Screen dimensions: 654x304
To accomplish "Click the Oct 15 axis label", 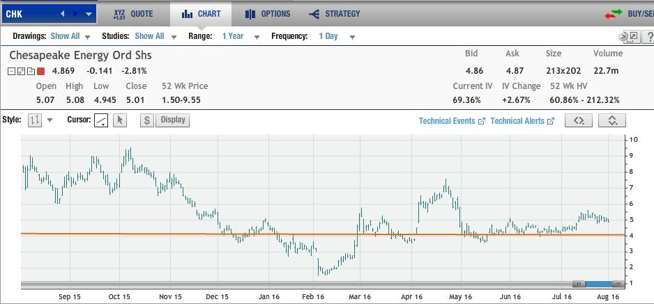I will click(119, 297).
